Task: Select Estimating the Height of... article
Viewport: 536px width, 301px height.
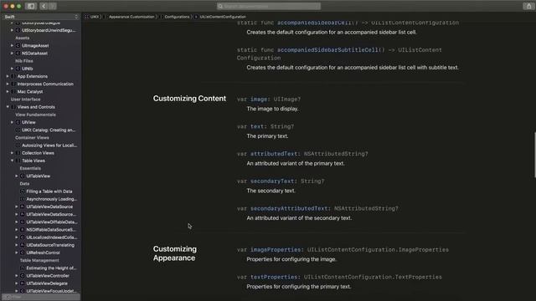Action: (x=51, y=268)
